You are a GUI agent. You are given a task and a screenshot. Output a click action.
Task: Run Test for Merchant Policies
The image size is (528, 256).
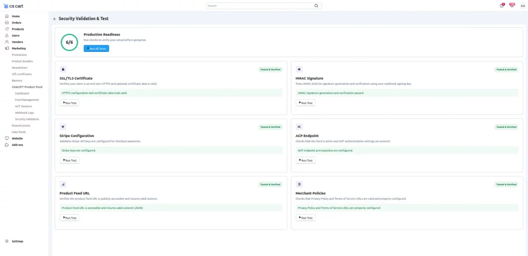point(306,218)
